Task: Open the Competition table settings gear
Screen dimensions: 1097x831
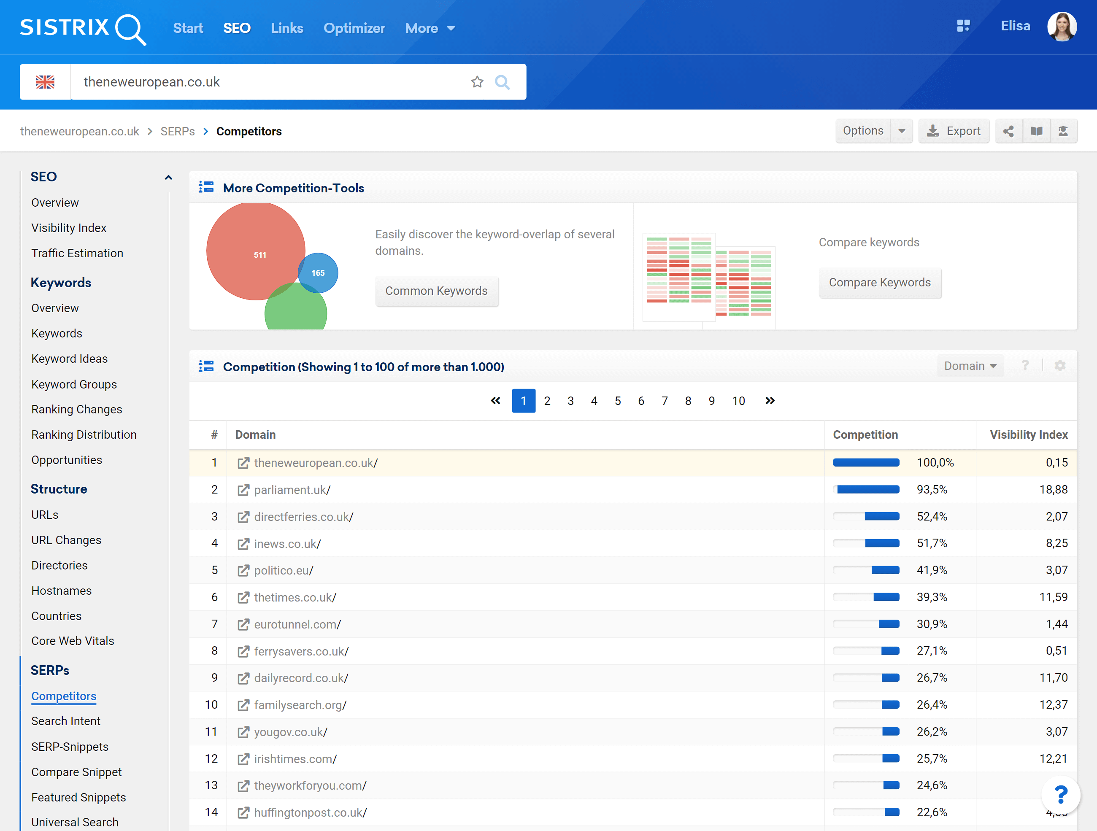Action: [x=1060, y=365]
